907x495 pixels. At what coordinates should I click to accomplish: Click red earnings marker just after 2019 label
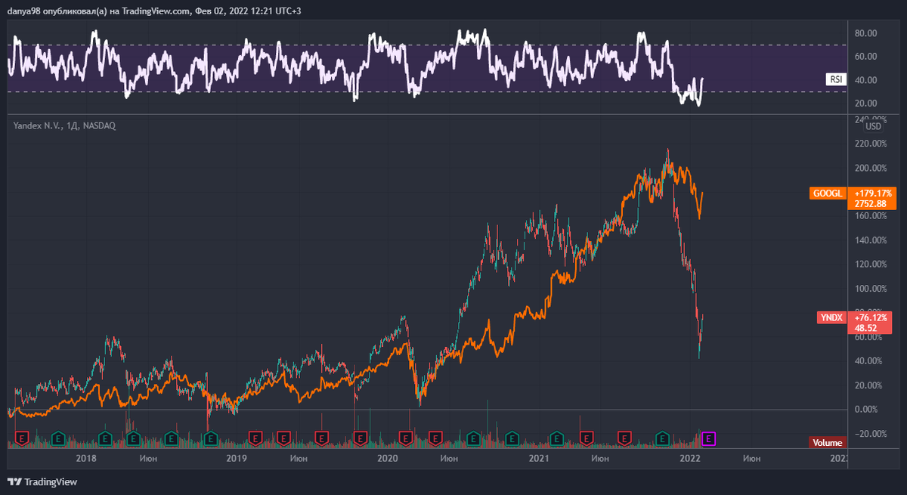point(255,438)
